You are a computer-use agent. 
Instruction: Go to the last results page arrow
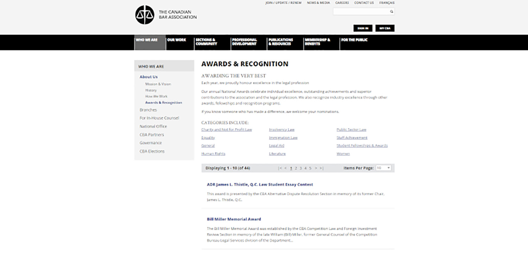[x=321, y=168]
